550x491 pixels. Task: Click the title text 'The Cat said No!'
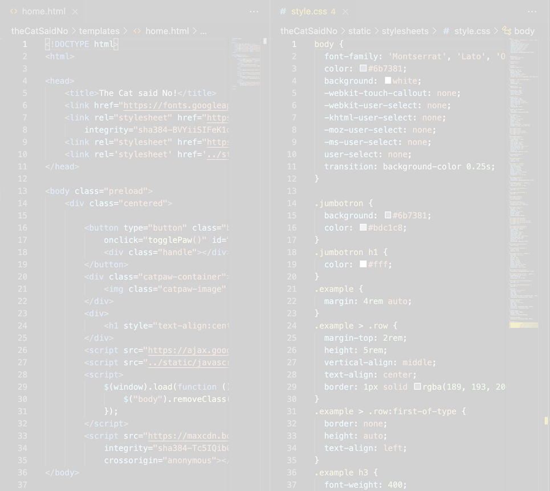[138, 93]
